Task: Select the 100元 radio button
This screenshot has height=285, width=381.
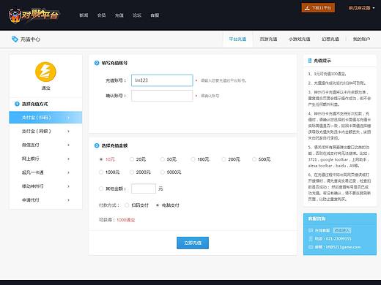Action: click(x=193, y=159)
